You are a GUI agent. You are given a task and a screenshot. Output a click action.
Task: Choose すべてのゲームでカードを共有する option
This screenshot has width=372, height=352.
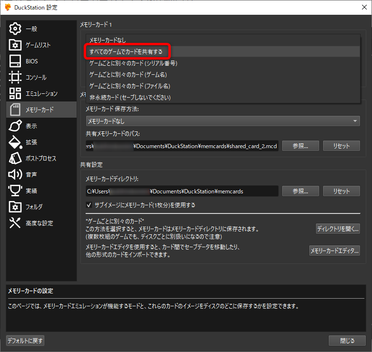pos(223,51)
